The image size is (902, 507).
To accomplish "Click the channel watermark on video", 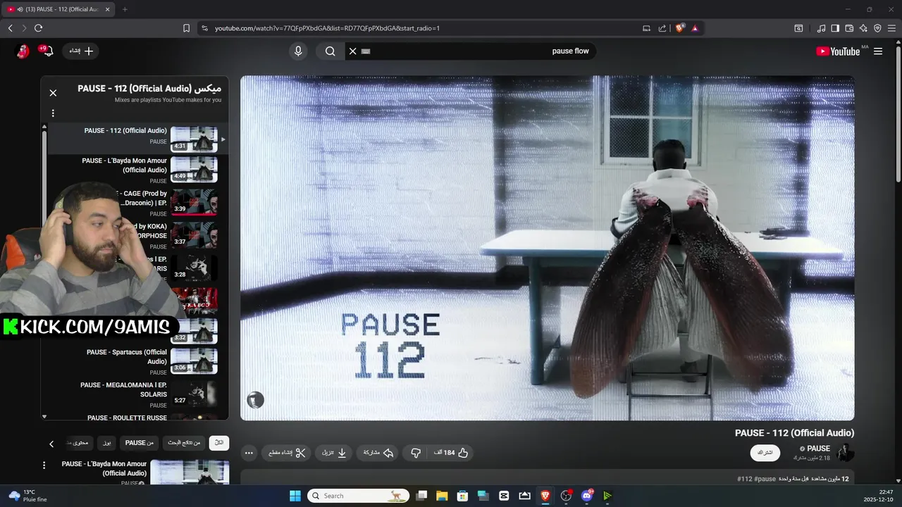I will click(x=255, y=400).
